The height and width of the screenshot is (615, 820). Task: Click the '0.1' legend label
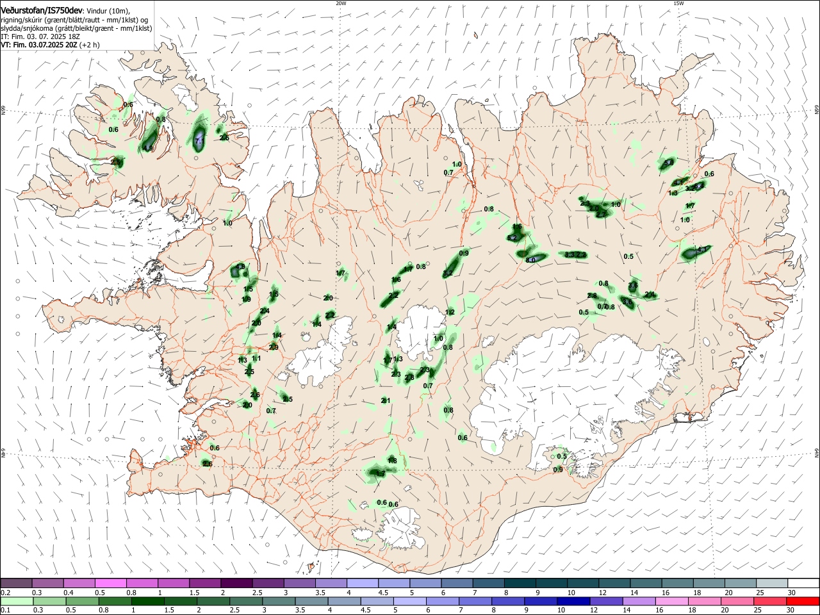coord(5,611)
